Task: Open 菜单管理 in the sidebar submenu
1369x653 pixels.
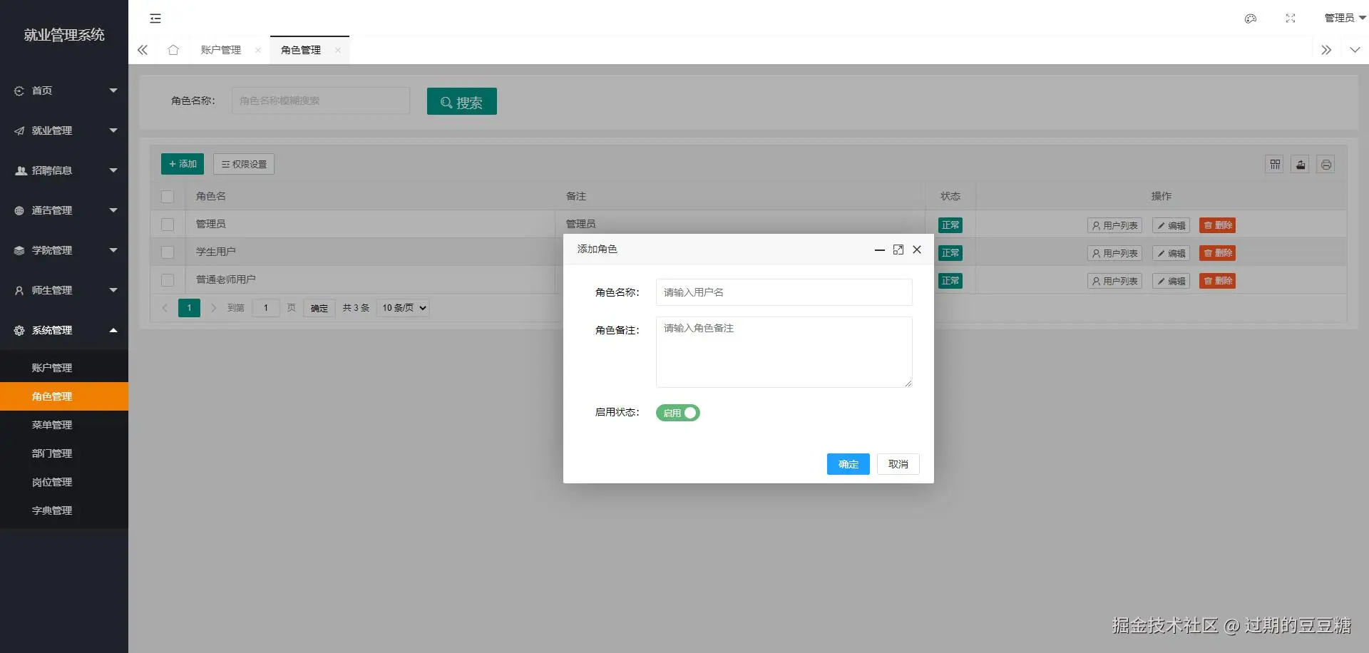Action: (x=64, y=425)
